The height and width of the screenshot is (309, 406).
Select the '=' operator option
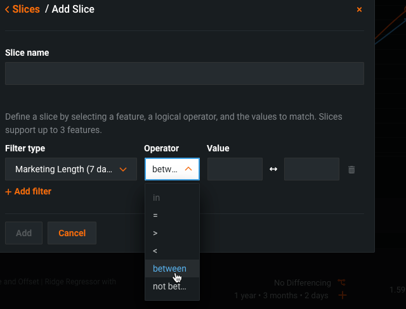(x=155, y=215)
